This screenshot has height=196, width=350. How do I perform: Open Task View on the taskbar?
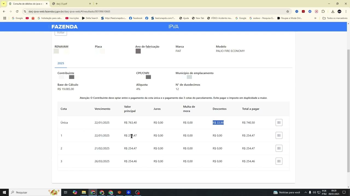click(66, 192)
